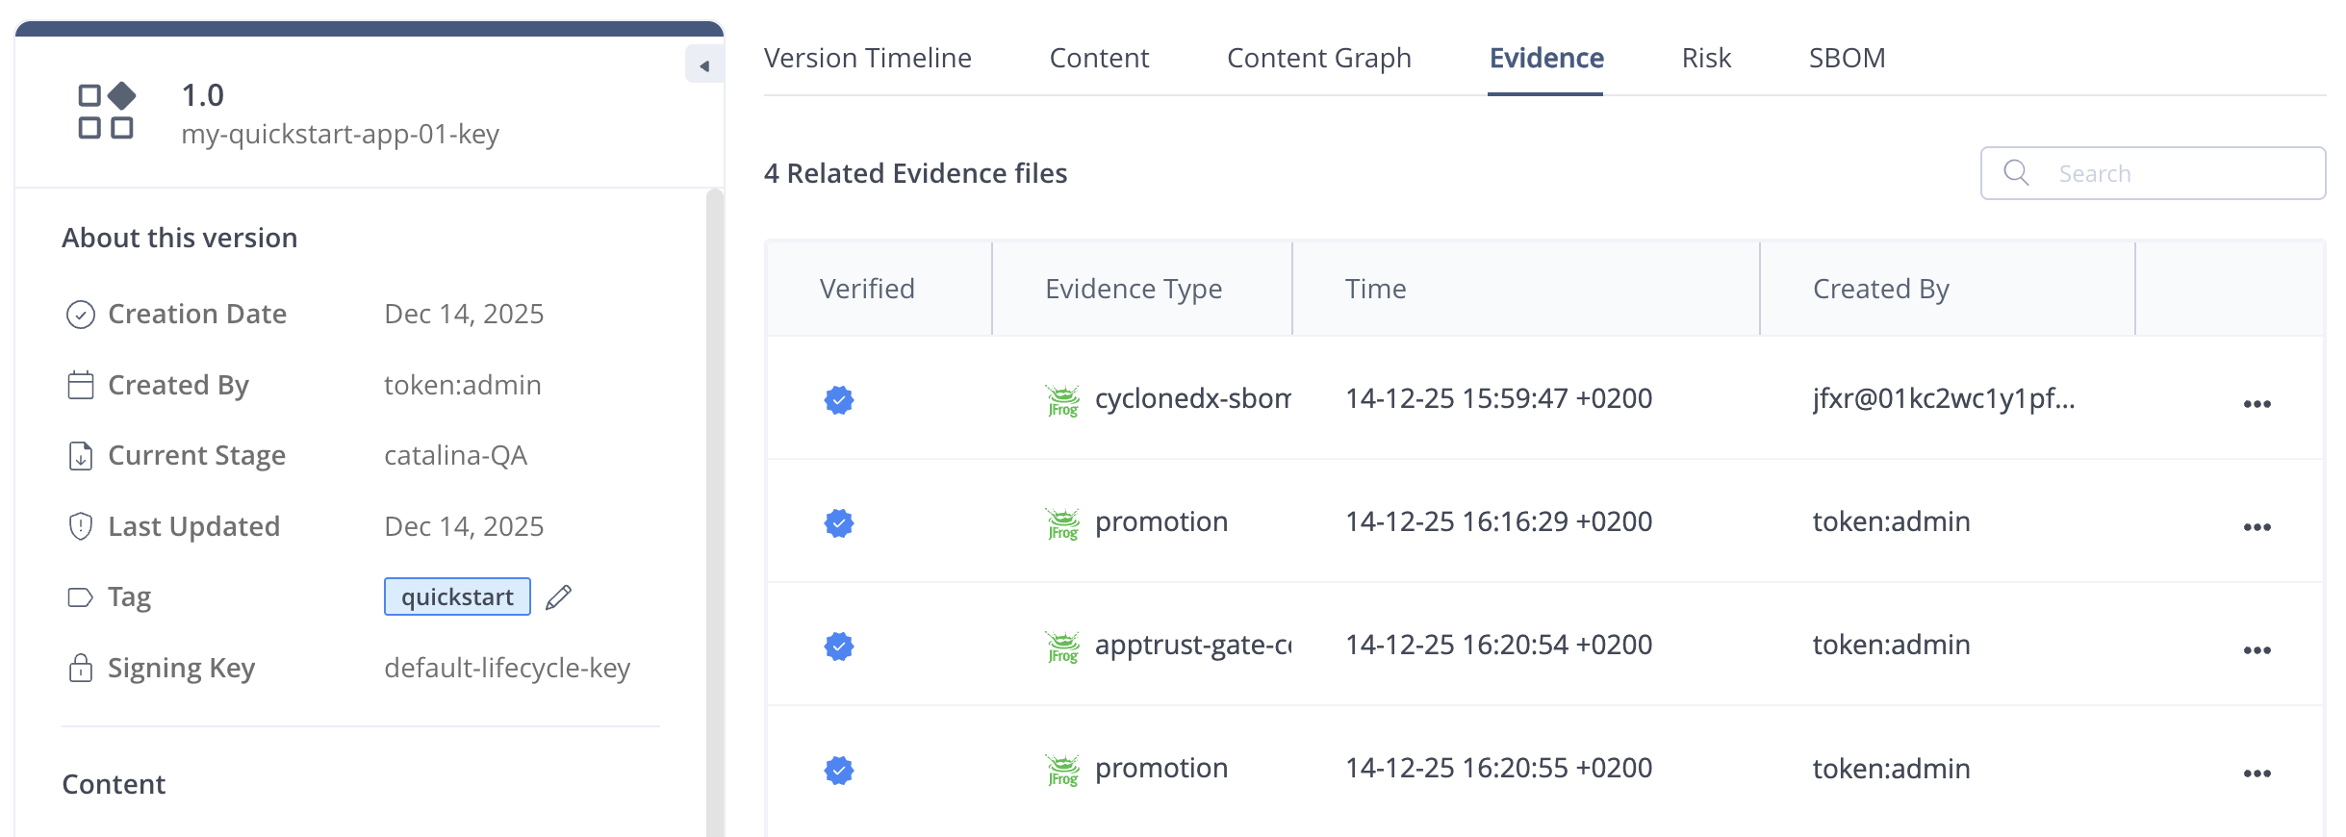2346x837 pixels.
Task: Focus the evidence Search field
Action: pyautogui.click(x=2153, y=173)
